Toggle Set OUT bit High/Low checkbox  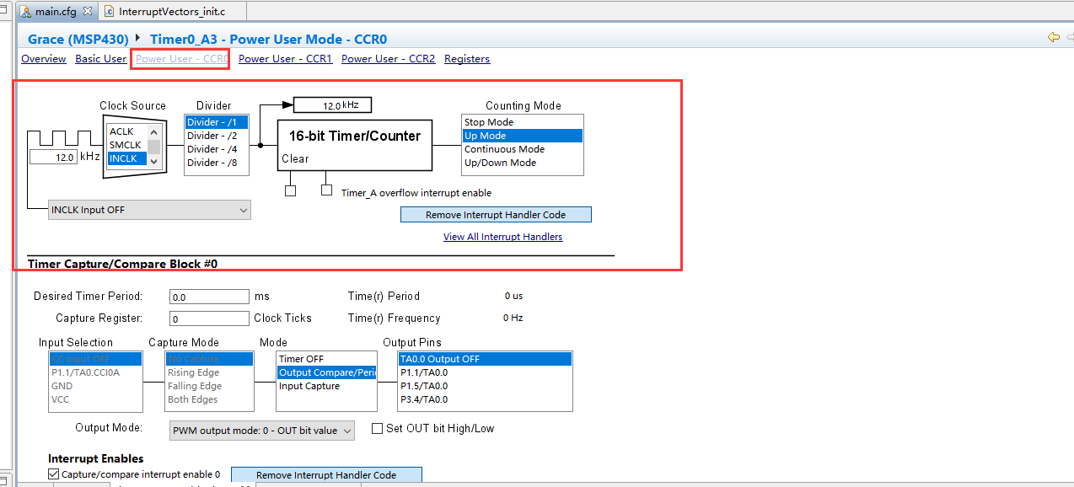coord(378,428)
